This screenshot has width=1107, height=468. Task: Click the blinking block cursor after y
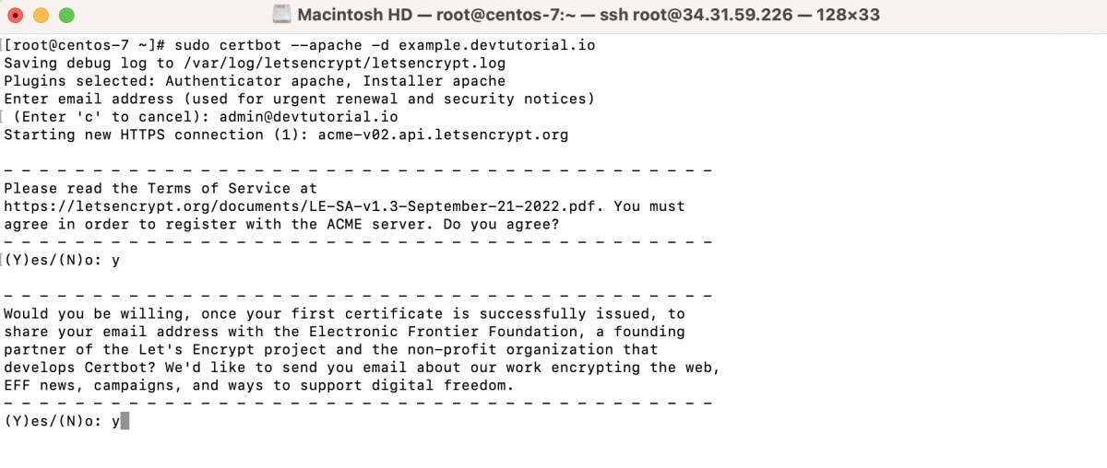[x=125, y=421]
